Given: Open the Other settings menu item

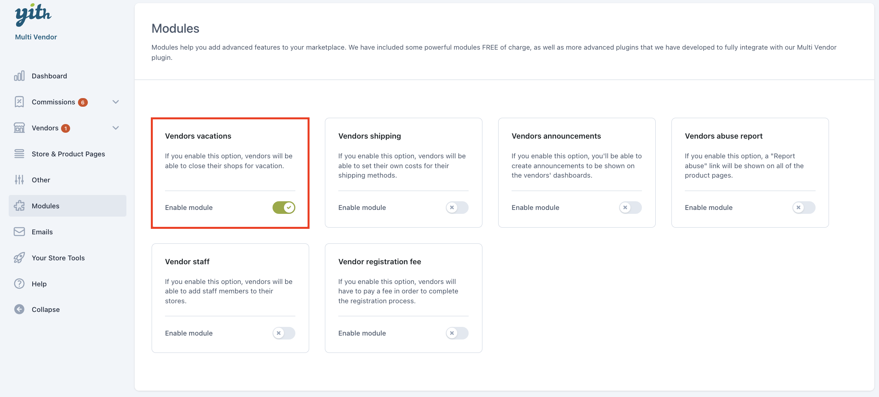Looking at the screenshot, I should tap(68, 180).
